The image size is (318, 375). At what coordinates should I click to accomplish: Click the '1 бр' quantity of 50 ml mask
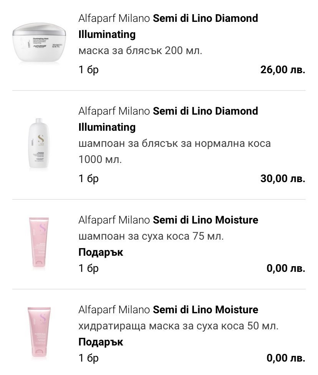(89, 358)
